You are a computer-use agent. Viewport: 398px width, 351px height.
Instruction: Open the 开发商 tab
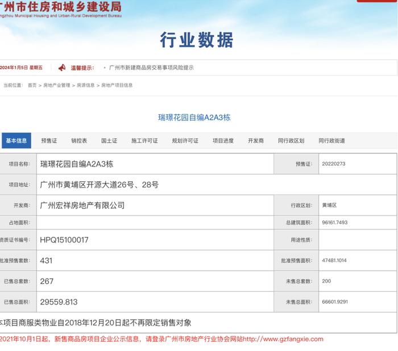pyautogui.click(x=256, y=141)
